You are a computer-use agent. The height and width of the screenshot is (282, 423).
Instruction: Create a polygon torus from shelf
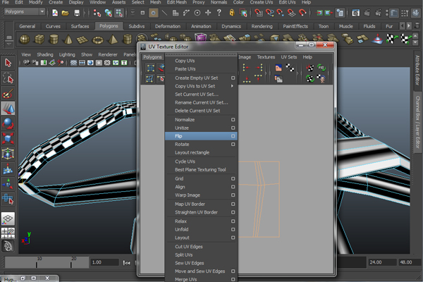tap(98, 39)
